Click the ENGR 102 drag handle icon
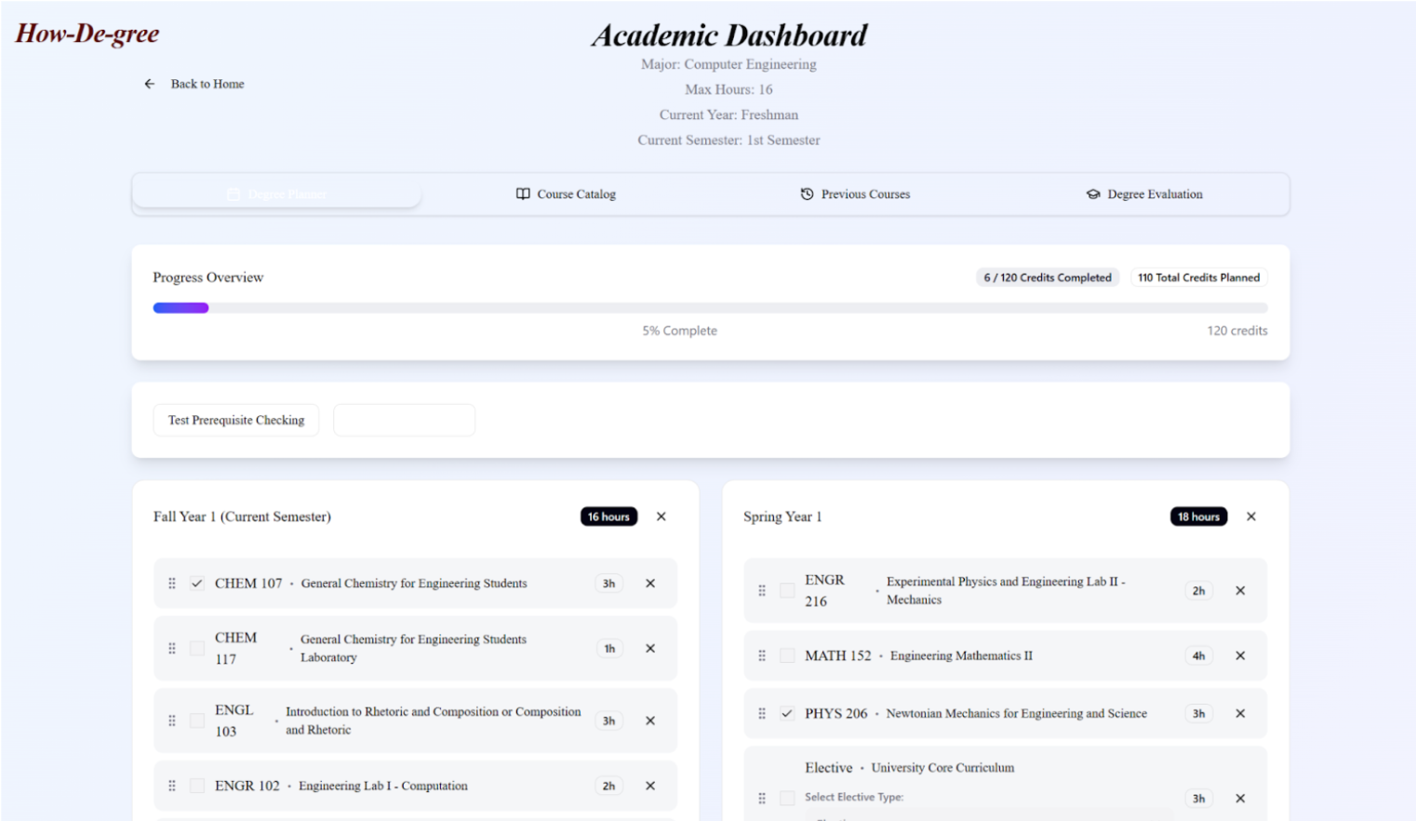 tap(172, 786)
